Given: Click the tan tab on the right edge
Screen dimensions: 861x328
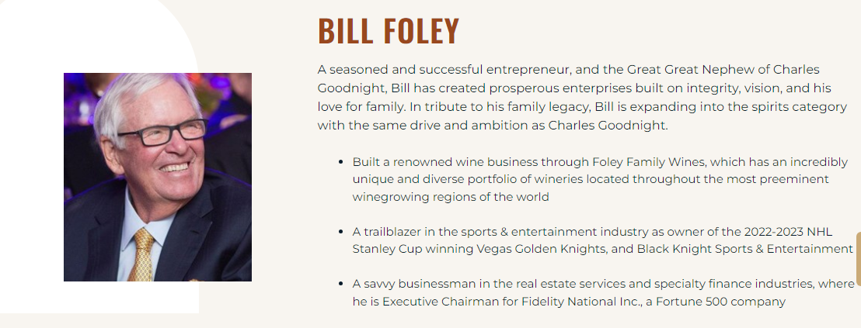Looking at the screenshot, I should [x=857, y=258].
